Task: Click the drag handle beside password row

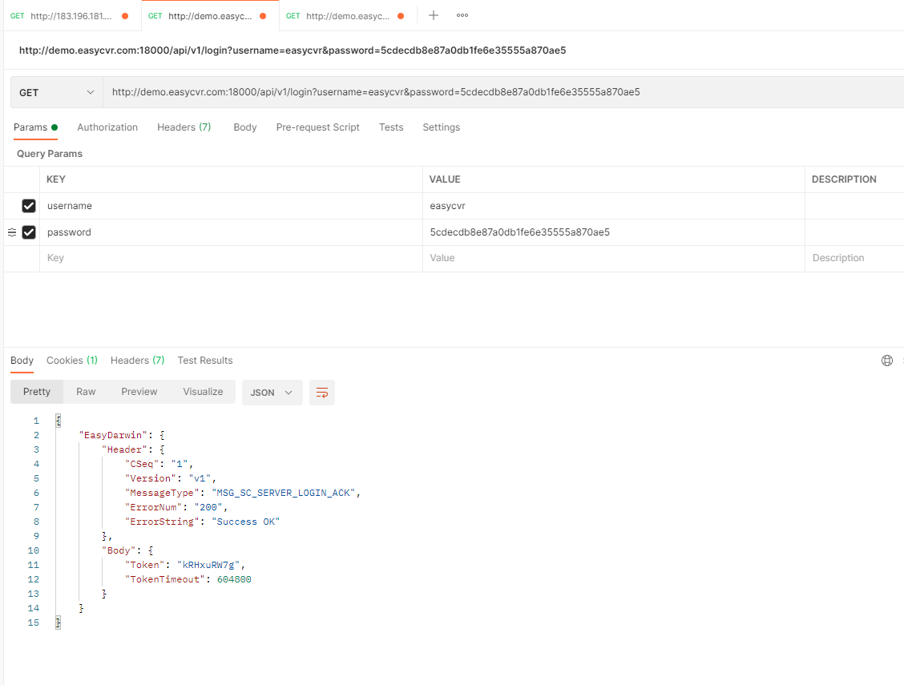Action: coord(12,232)
